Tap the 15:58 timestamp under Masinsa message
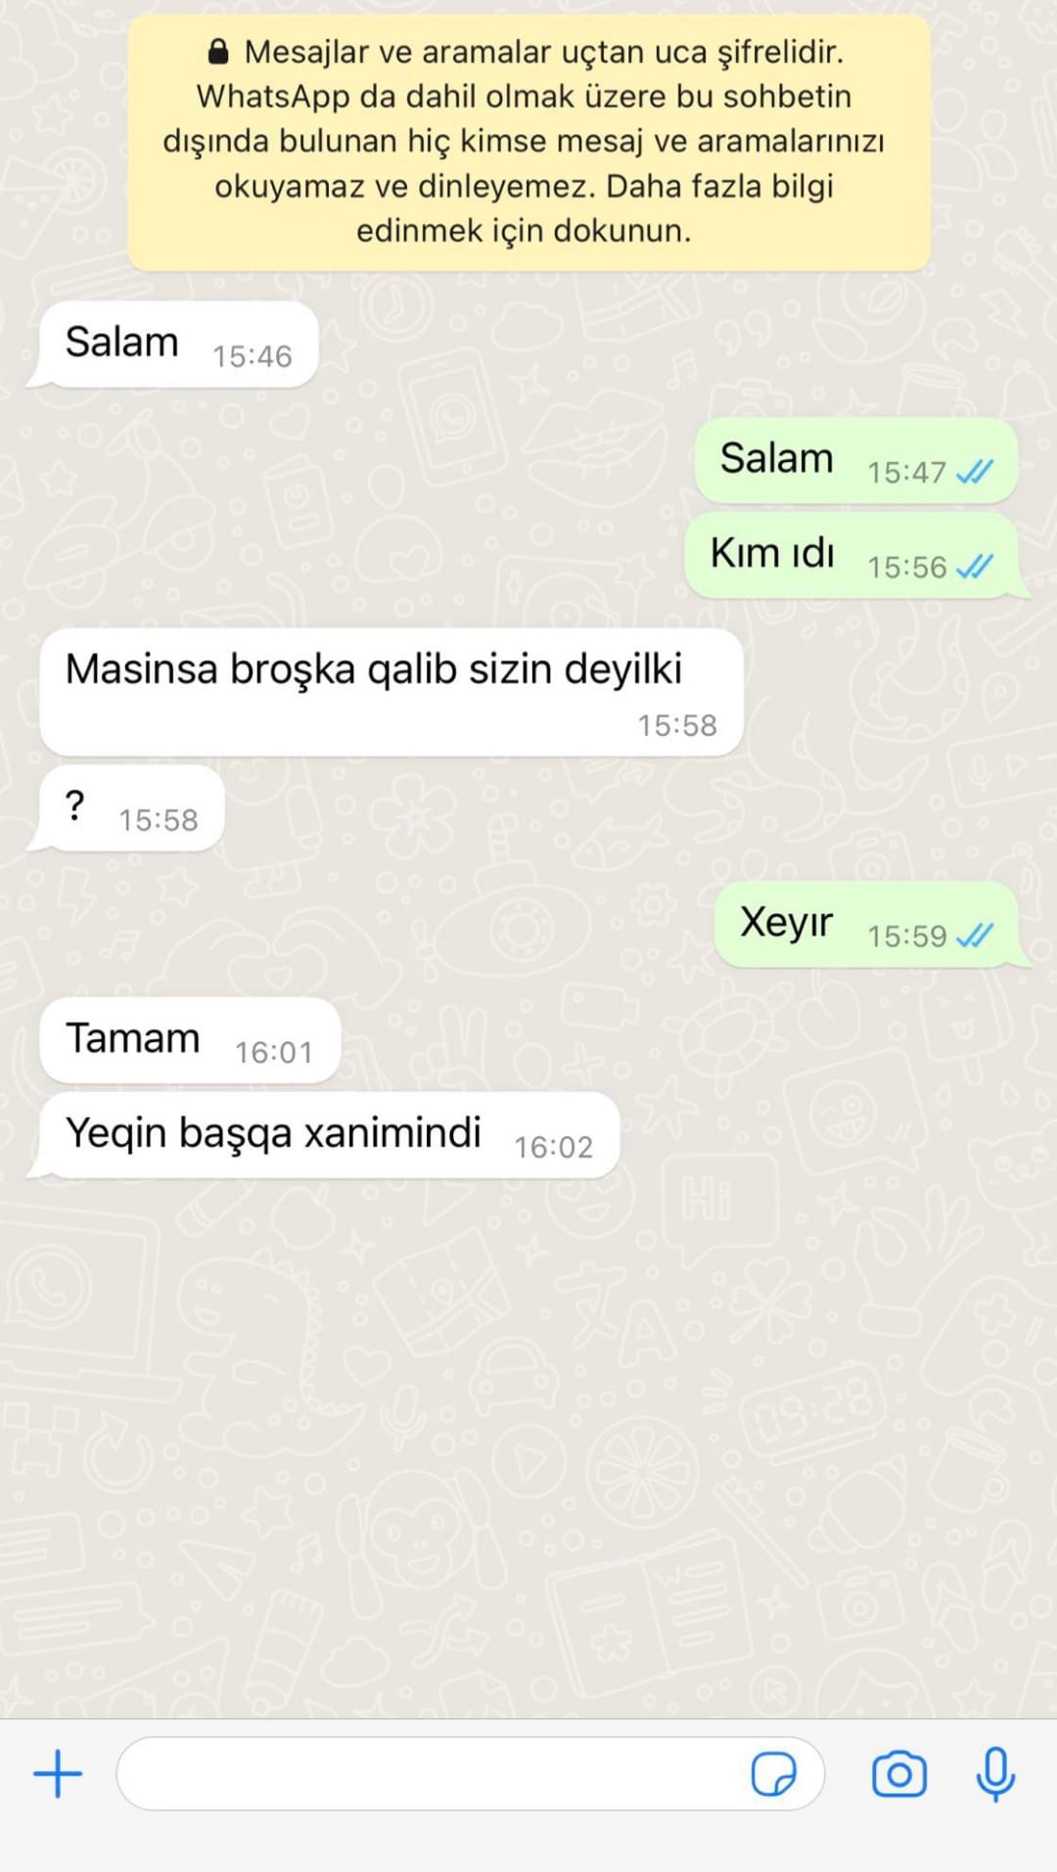 pos(677,725)
